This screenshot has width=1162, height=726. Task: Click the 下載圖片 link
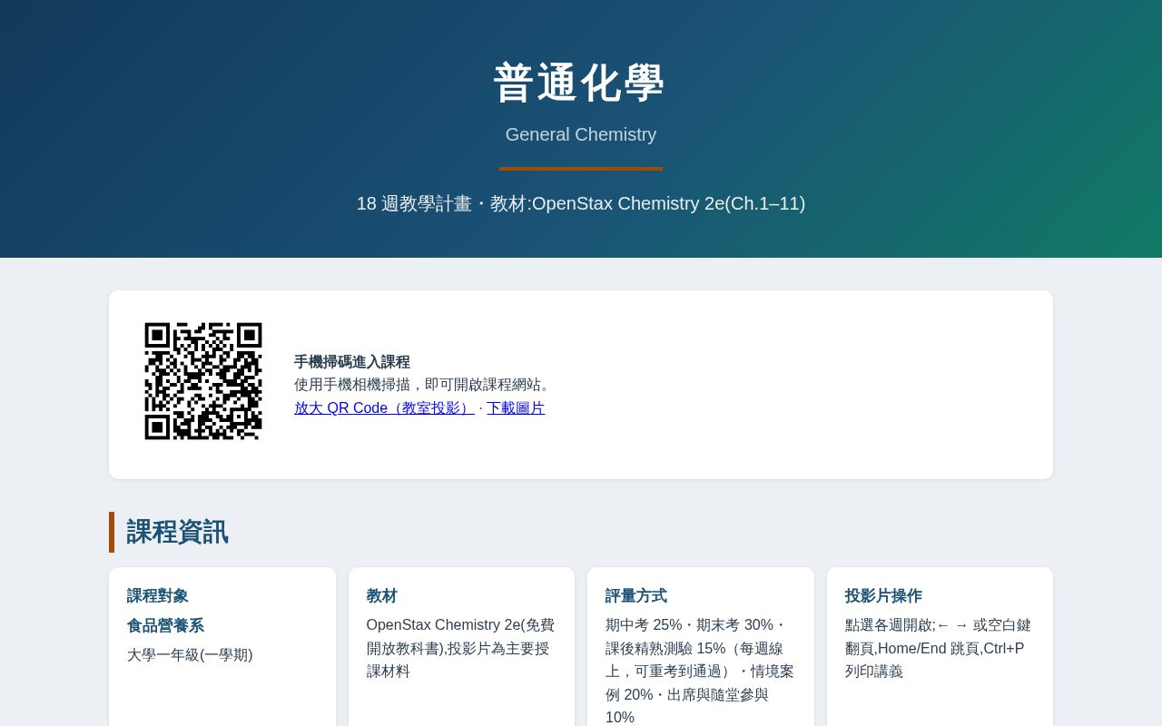[x=516, y=408]
